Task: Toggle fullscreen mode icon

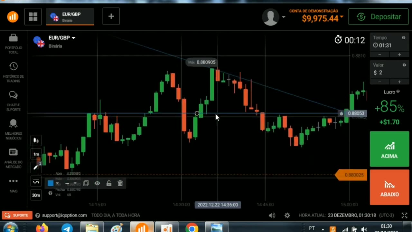Action: 404,215
